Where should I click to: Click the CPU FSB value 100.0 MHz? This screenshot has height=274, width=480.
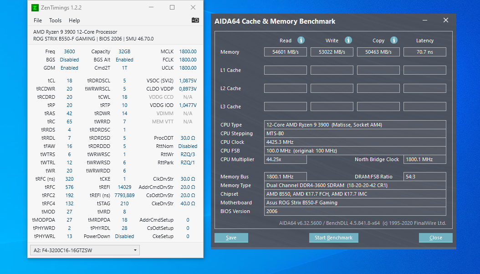(x=355, y=151)
